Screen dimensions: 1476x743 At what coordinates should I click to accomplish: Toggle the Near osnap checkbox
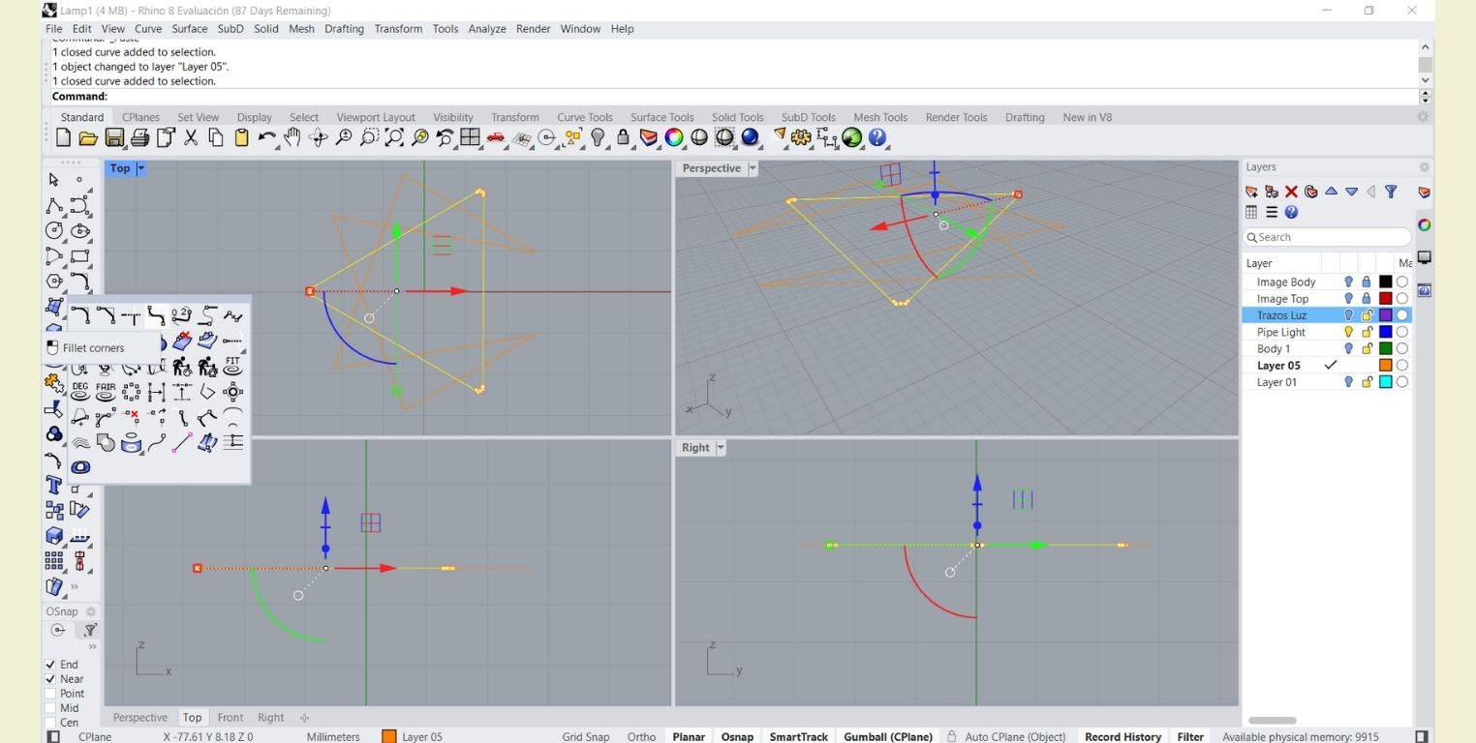pyautogui.click(x=50, y=679)
